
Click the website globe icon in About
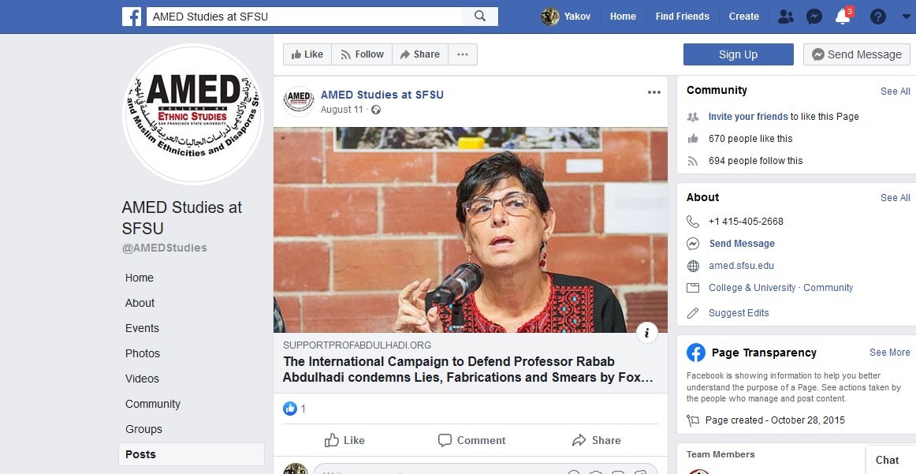[x=693, y=266]
